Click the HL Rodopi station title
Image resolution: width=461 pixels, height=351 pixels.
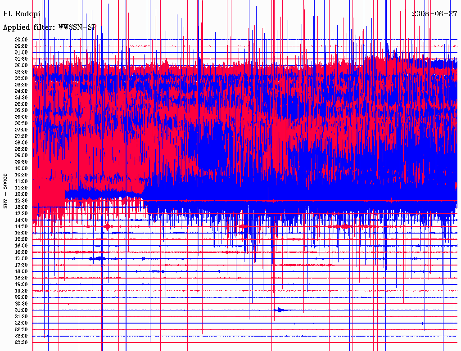point(22,14)
